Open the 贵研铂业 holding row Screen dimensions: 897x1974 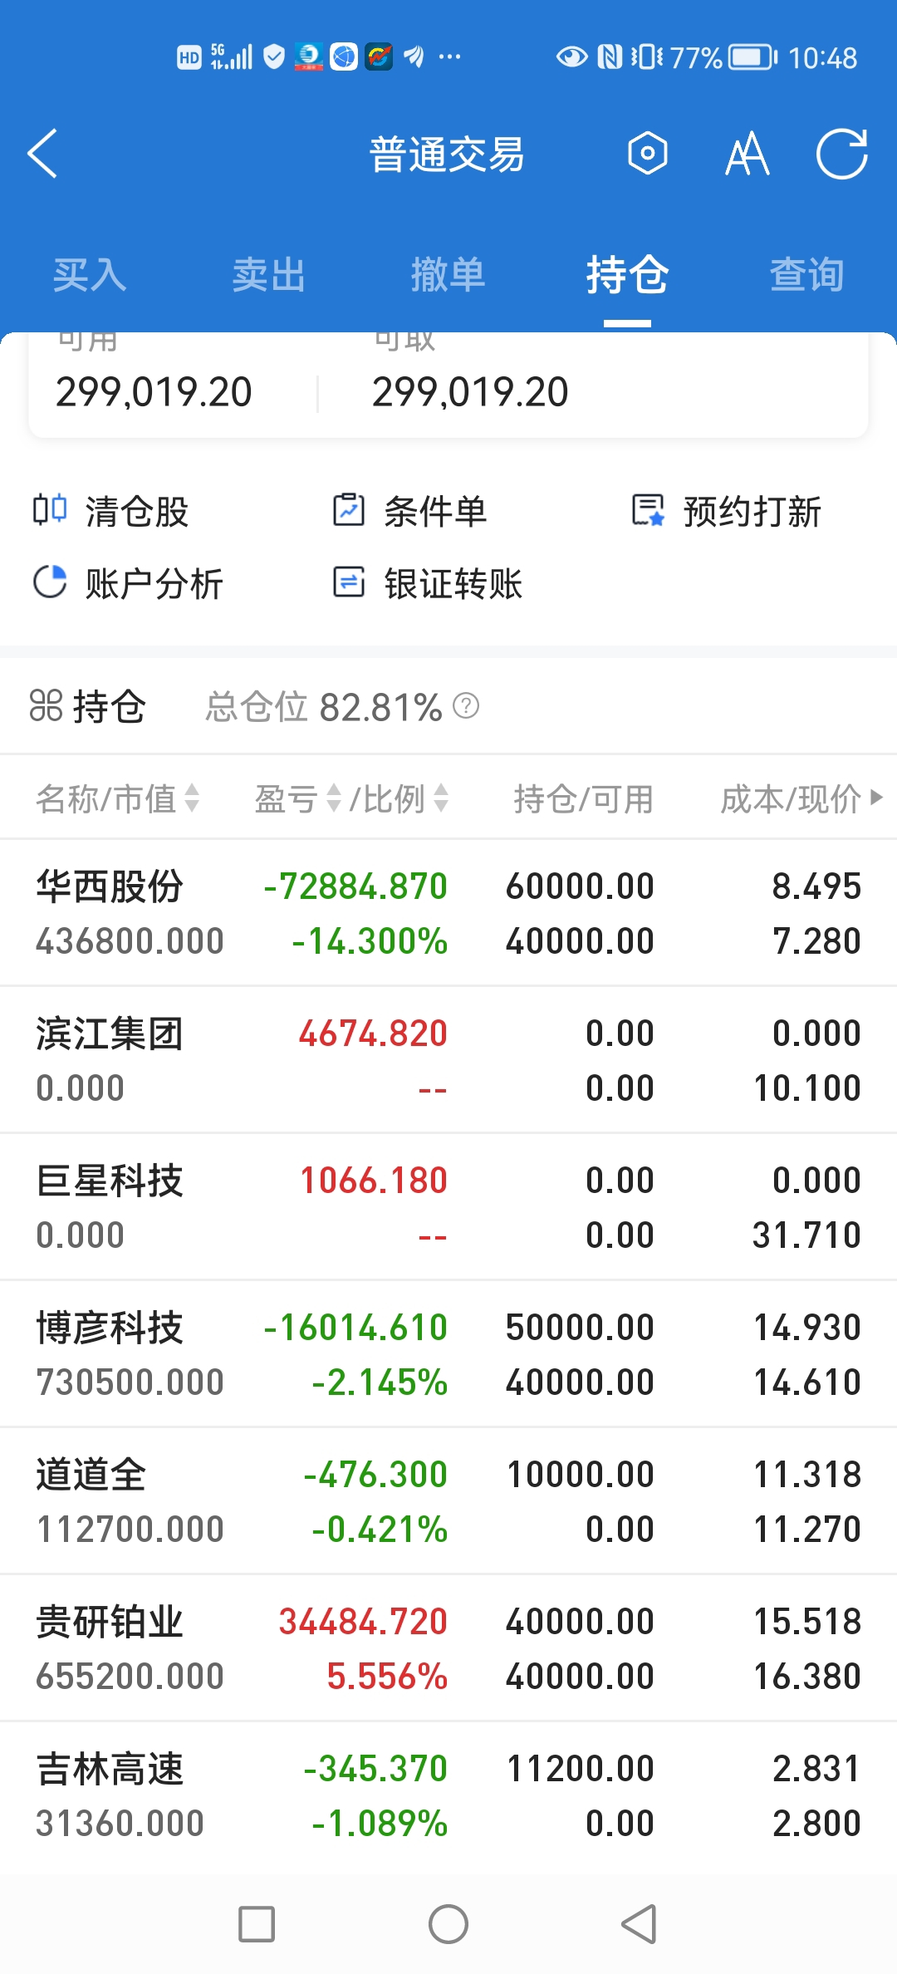pyautogui.click(x=448, y=1648)
